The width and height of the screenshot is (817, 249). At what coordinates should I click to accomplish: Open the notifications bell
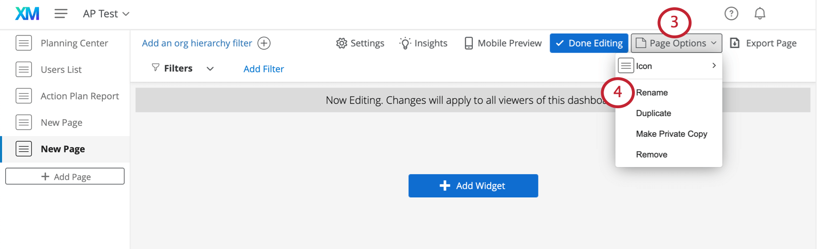pos(759,14)
